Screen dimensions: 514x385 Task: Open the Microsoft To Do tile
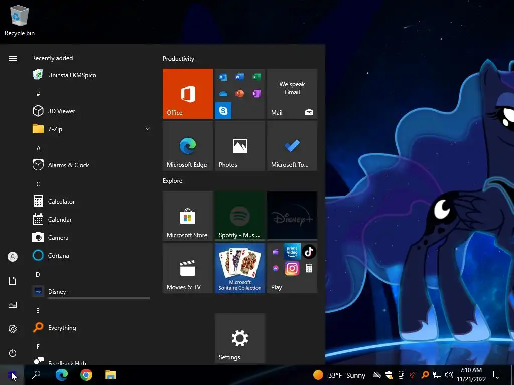coord(292,146)
